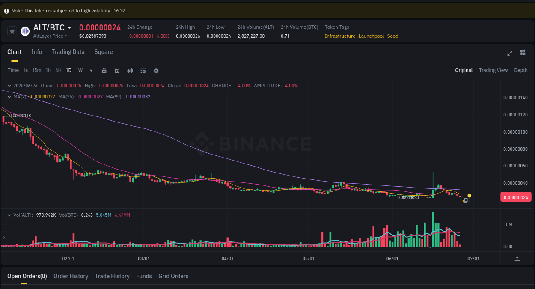Collapse the MA indicators row
Viewport: 535px width, 289px height.
tap(9, 97)
